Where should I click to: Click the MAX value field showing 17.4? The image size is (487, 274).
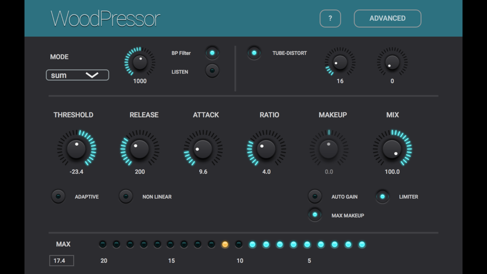pyautogui.click(x=61, y=261)
